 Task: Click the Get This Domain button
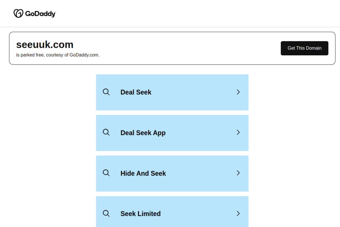pos(304,48)
